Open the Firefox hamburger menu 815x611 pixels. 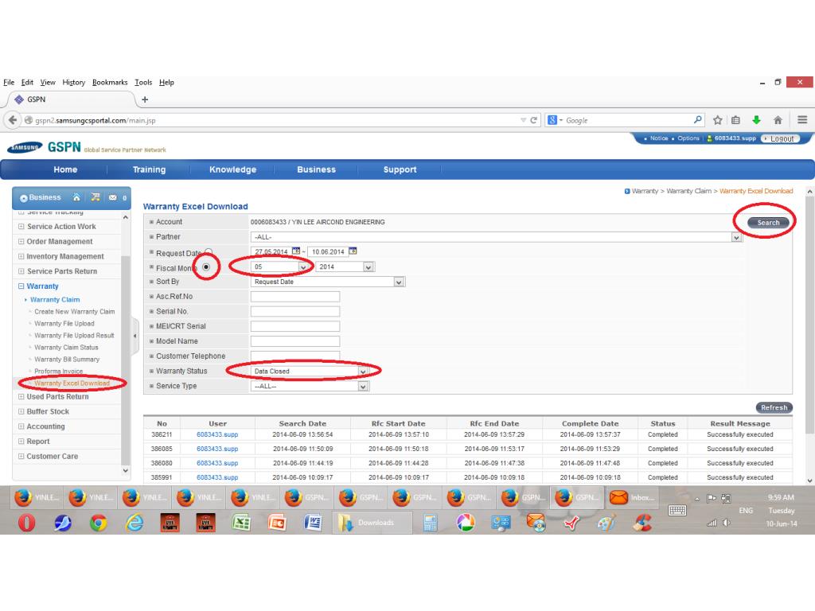(802, 120)
